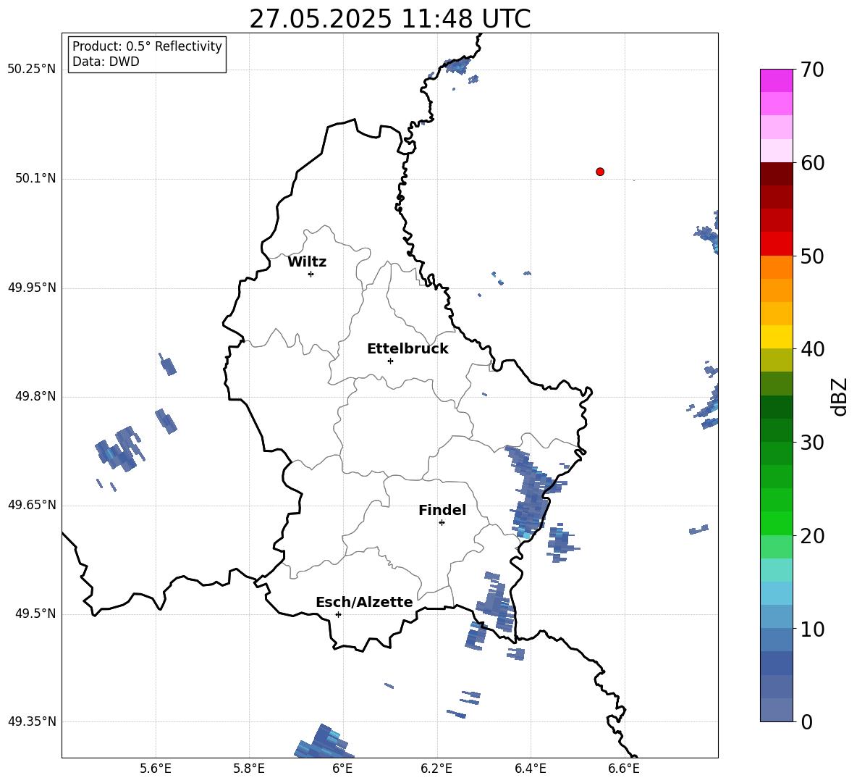
Task: Click the Esch/Alzette station cross marker
Action: tap(338, 614)
